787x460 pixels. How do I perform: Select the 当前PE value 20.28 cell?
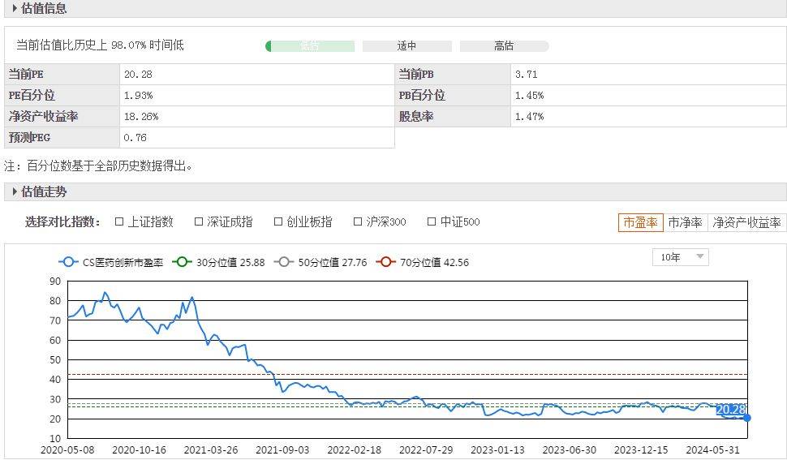coord(257,75)
